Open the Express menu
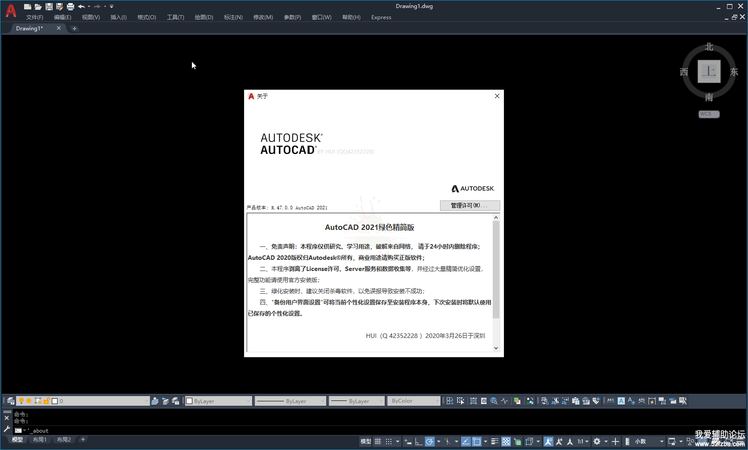Image resolution: width=748 pixels, height=450 pixels. pos(381,17)
